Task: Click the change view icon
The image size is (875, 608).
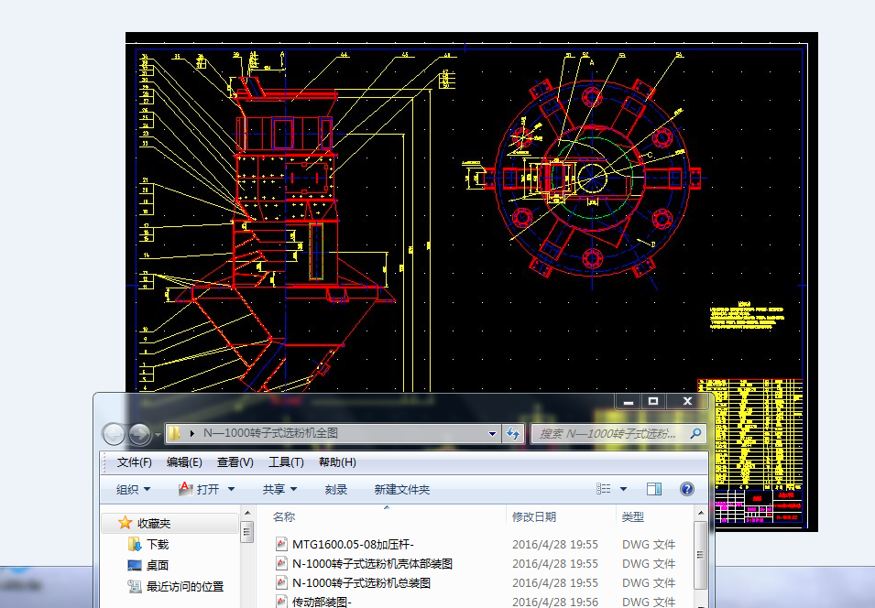Action: [x=604, y=489]
